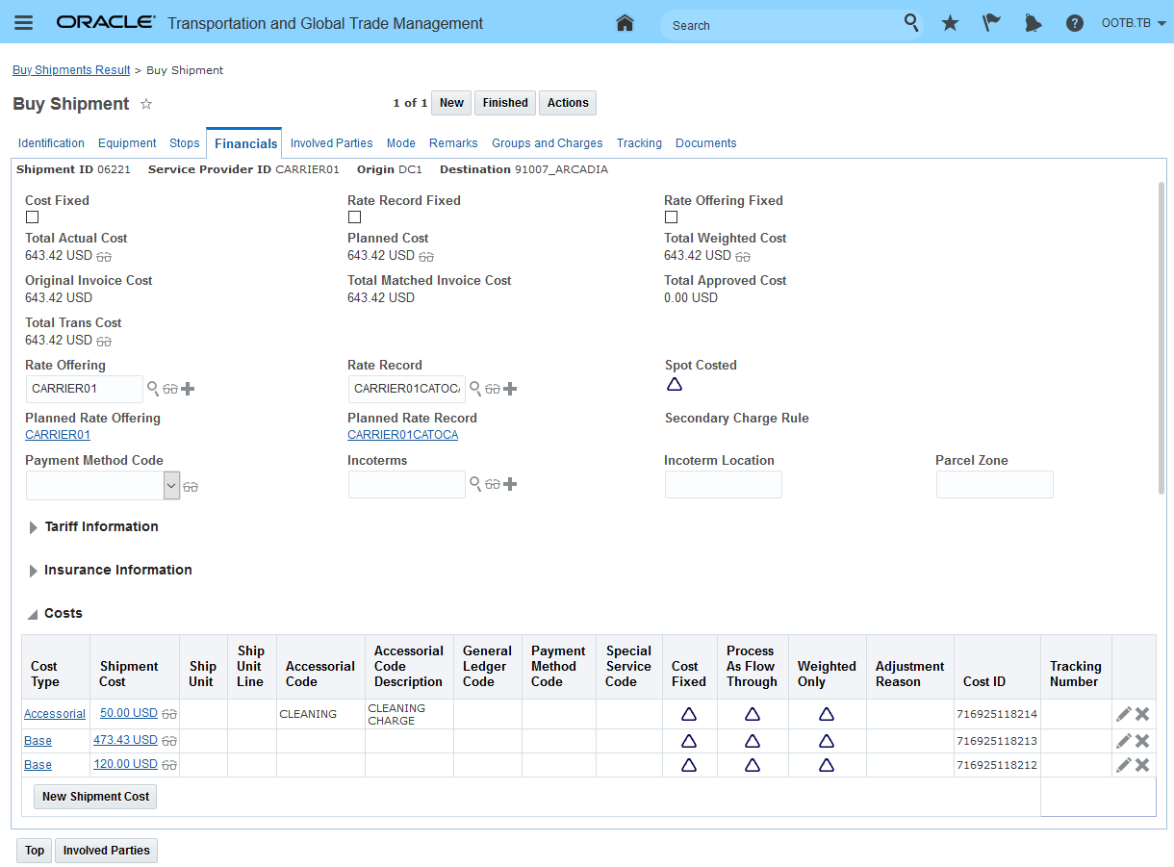Tick the Rate Offering Fixed checkbox
Image resolution: width=1174 pixels, height=867 pixels.
pos(671,217)
